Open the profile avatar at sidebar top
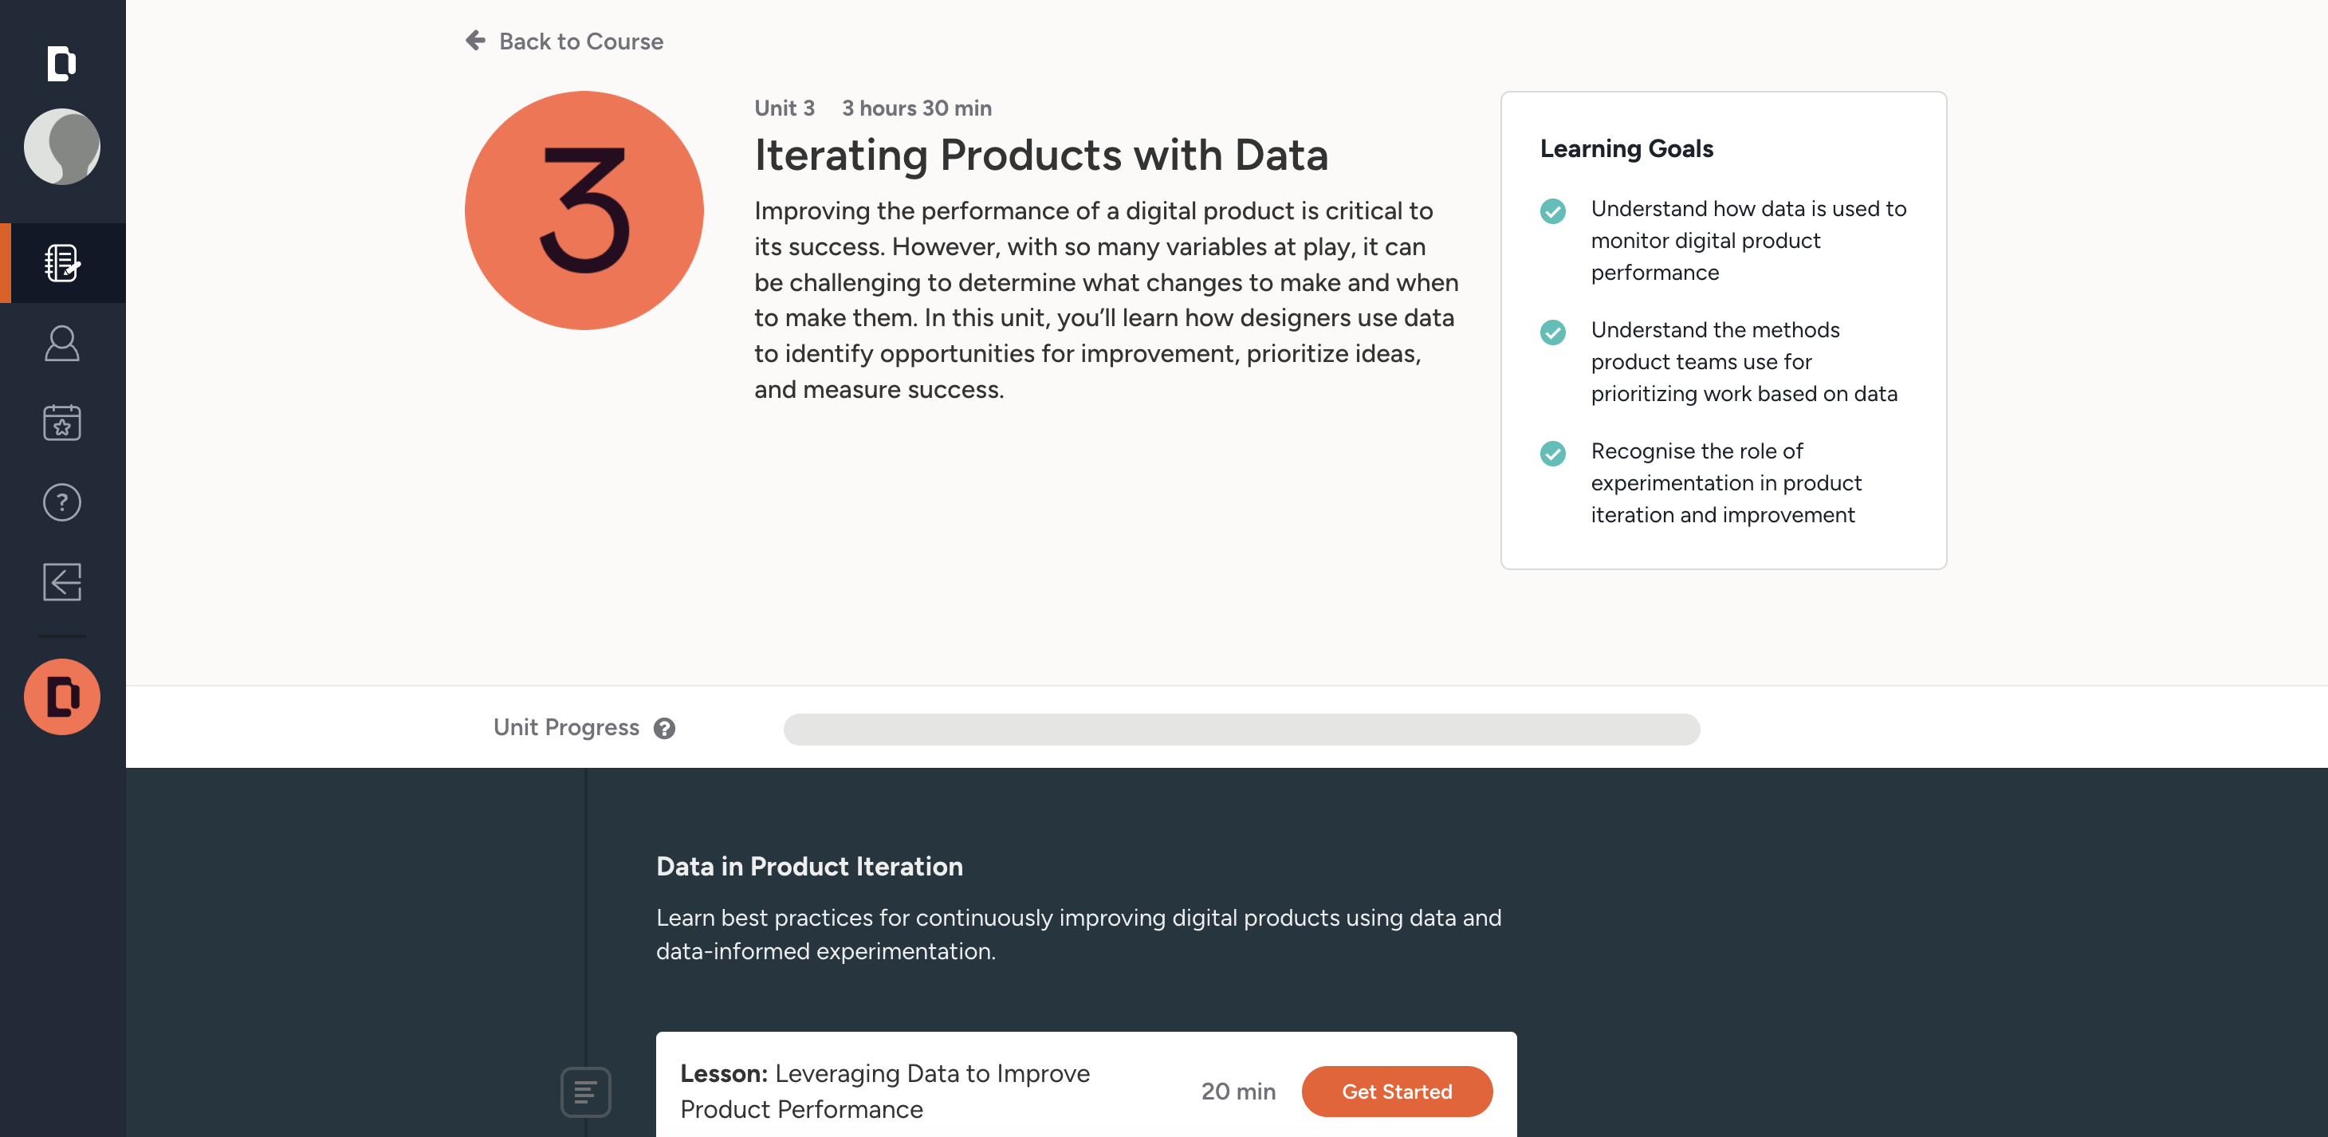The height and width of the screenshot is (1137, 2328). point(61,146)
